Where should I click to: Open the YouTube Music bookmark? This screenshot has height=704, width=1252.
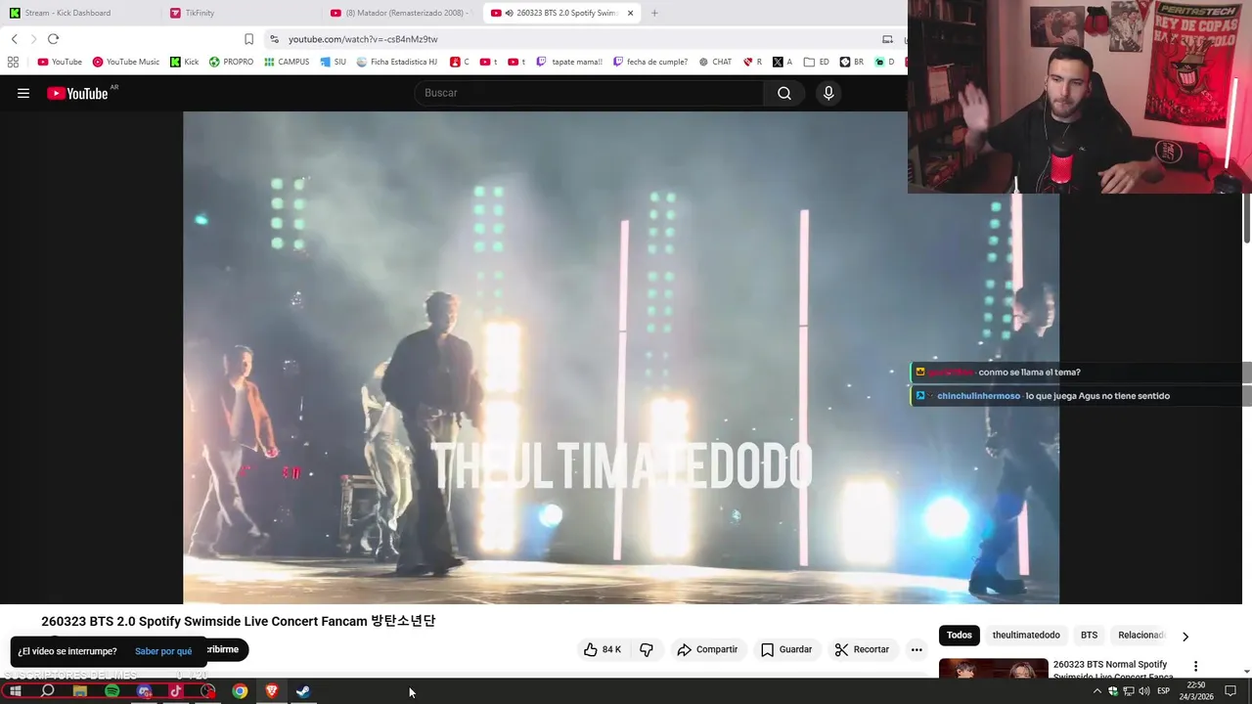coord(126,62)
